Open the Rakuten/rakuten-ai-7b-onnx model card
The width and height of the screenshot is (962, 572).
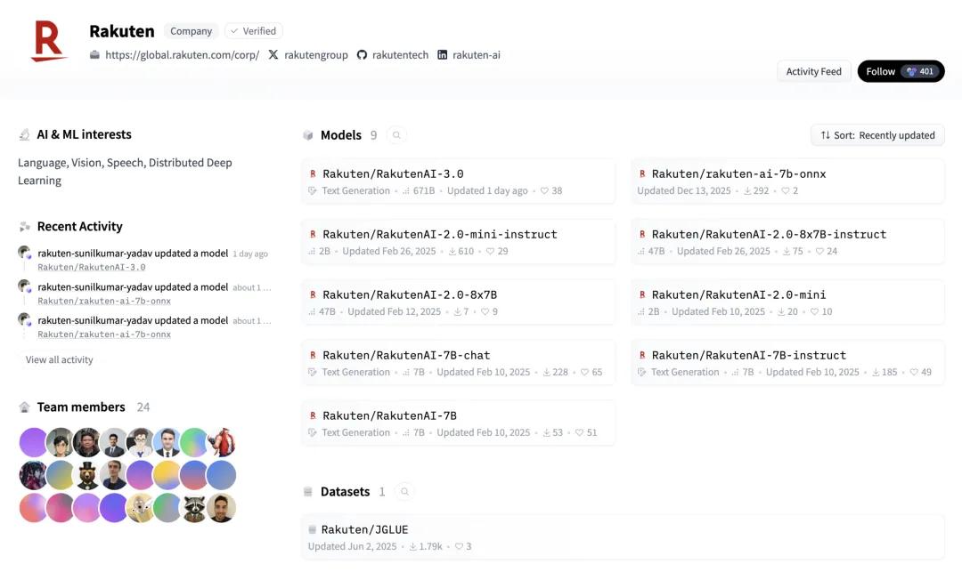coord(787,181)
